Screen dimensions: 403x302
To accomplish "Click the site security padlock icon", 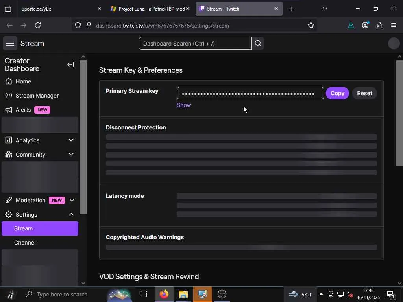I will pos(89,25).
